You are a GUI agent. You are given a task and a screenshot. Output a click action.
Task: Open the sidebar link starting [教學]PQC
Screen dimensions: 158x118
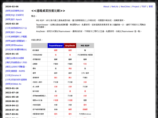[15, 15]
